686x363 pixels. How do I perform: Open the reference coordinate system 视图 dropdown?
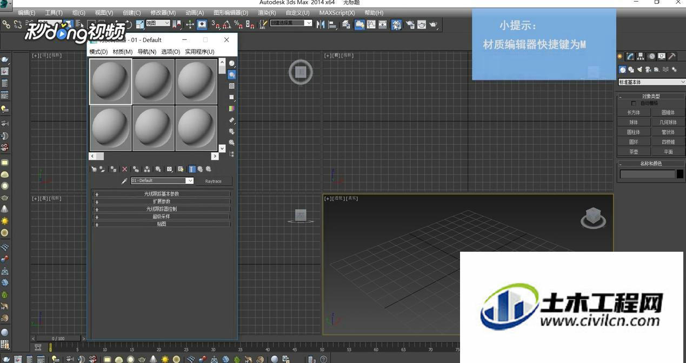158,23
